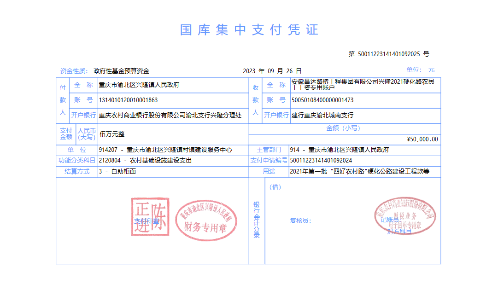The height and width of the screenshot is (290, 498).
Task: Click the 复核员 label
Action: (x=300, y=220)
